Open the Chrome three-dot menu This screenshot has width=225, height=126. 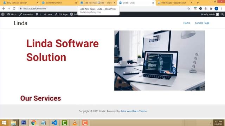point(222,8)
